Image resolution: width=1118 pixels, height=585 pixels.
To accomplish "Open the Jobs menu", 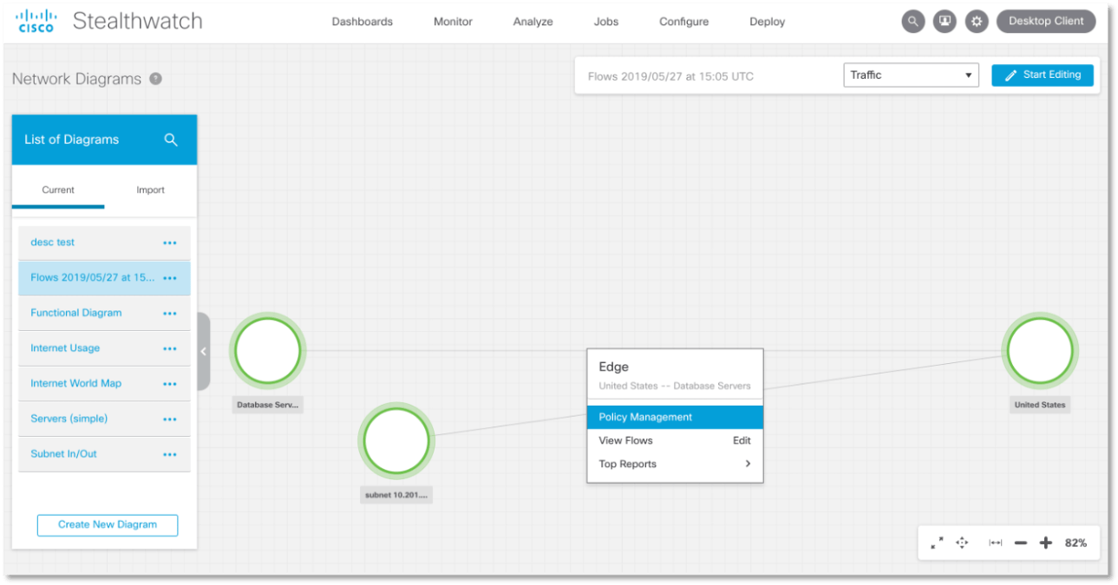I will (606, 22).
